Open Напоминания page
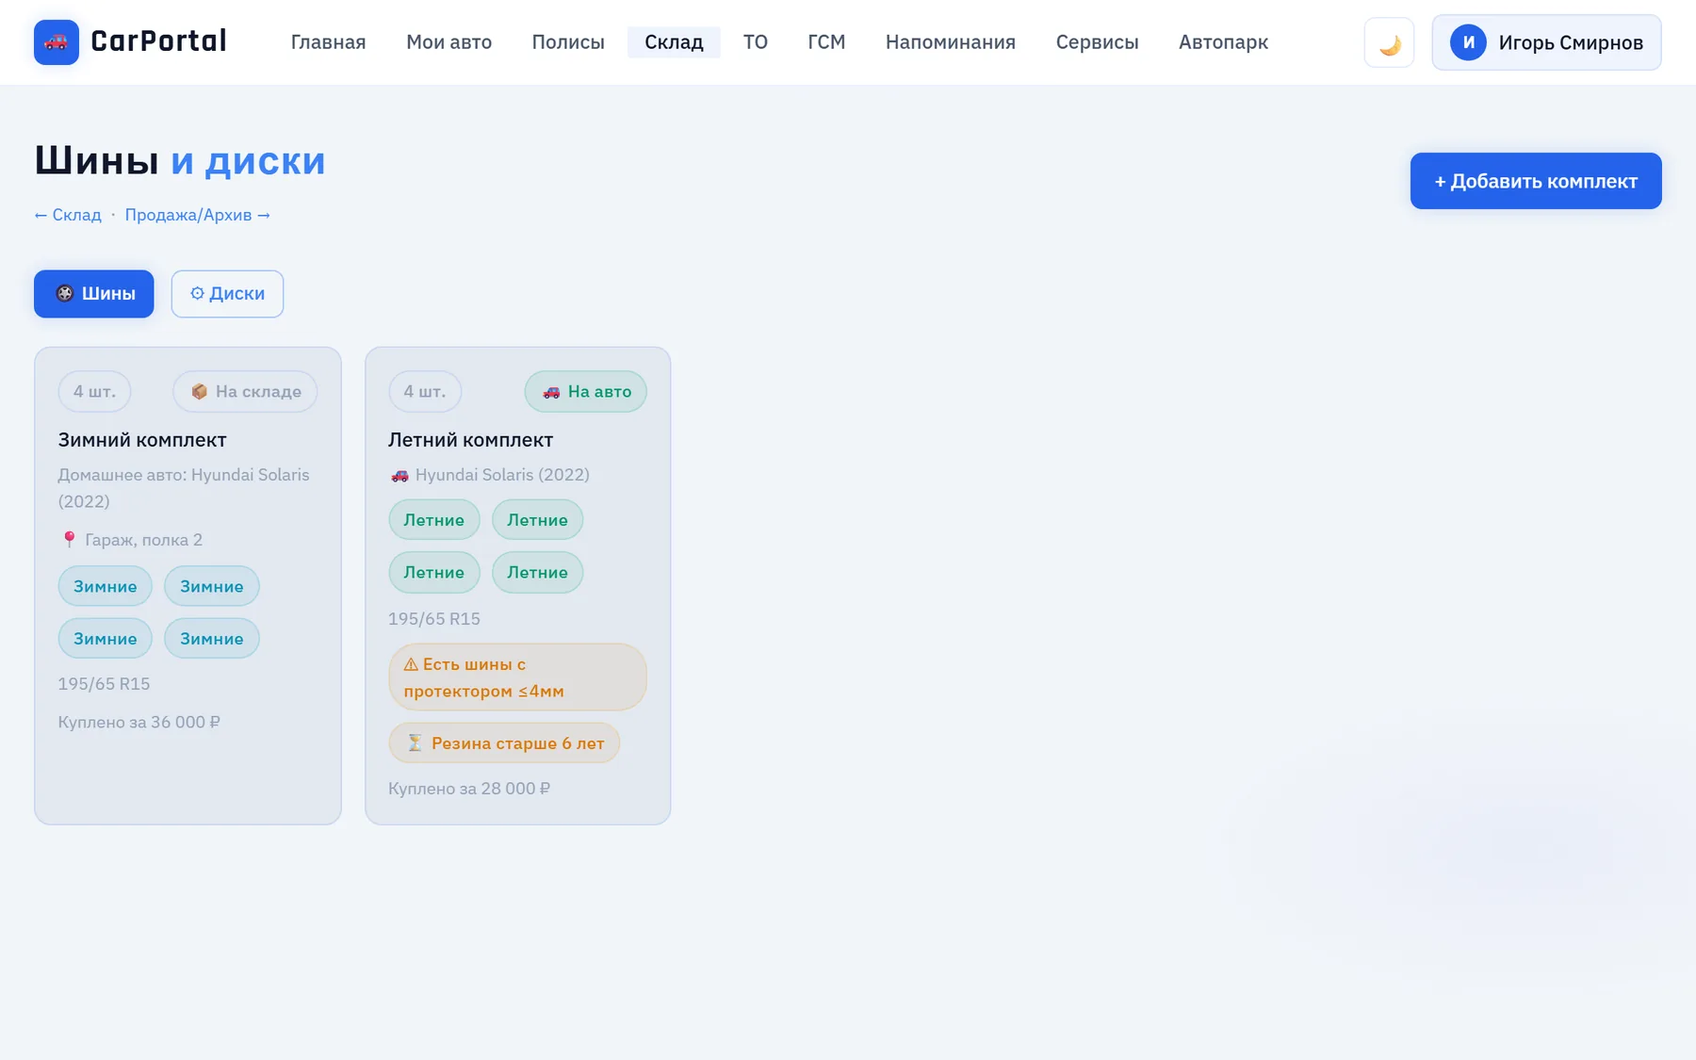 tap(950, 42)
